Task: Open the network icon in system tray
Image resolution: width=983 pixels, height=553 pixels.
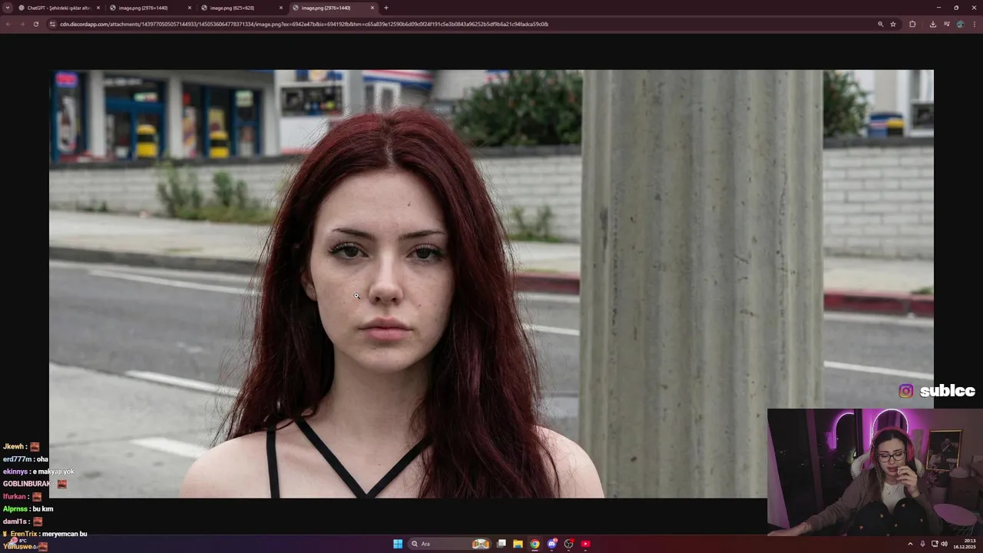Action: pyautogui.click(x=934, y=544)
